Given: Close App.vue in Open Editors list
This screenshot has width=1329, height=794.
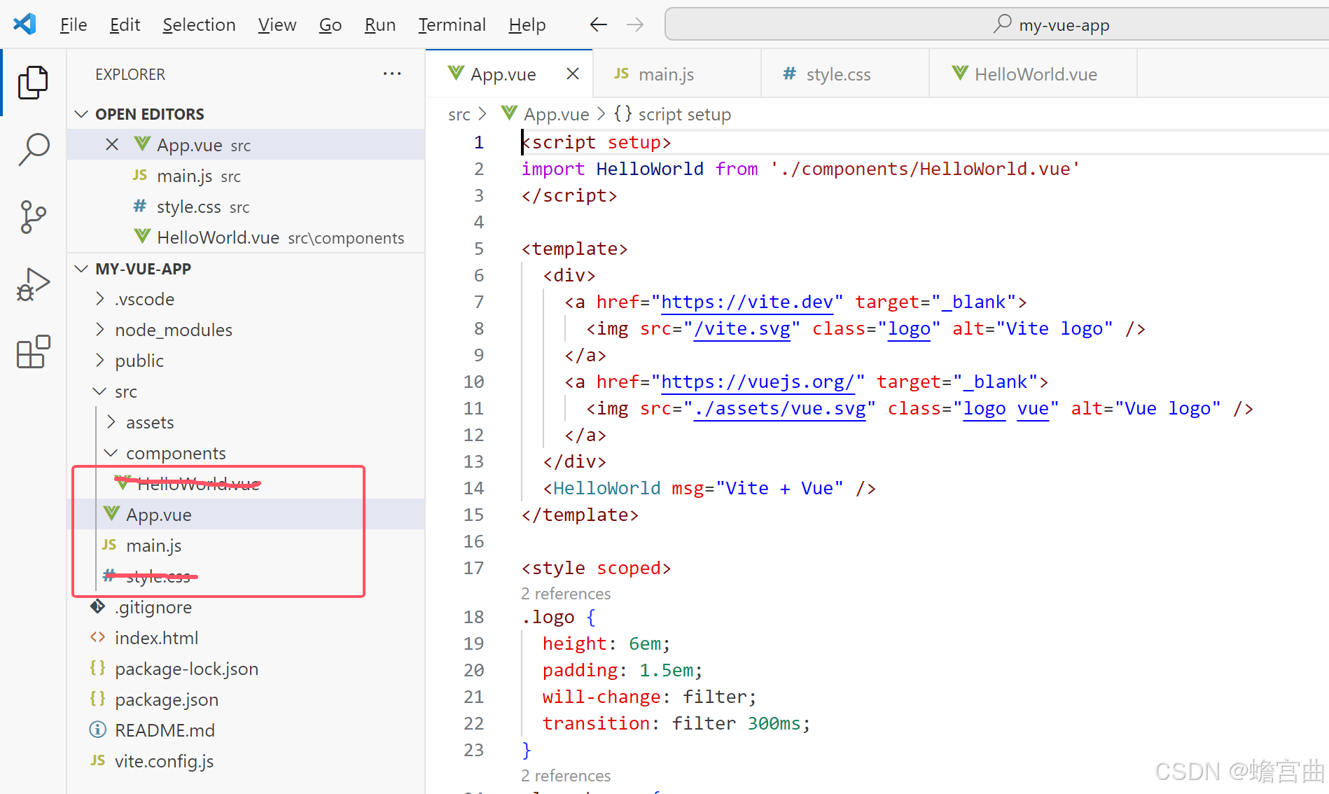Looking at the screenshot, I should pyautogui.click(x=112, y=145).
